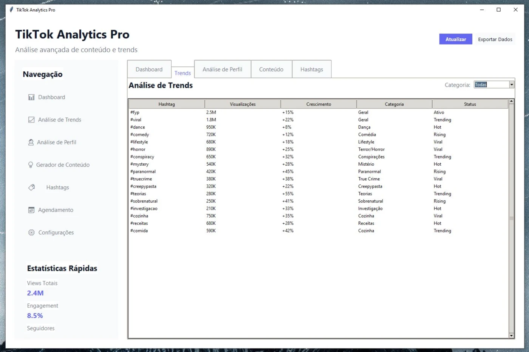529x352 pixels.
Task: Click the Configurações gear icon
Action: (x=31, y=233)
